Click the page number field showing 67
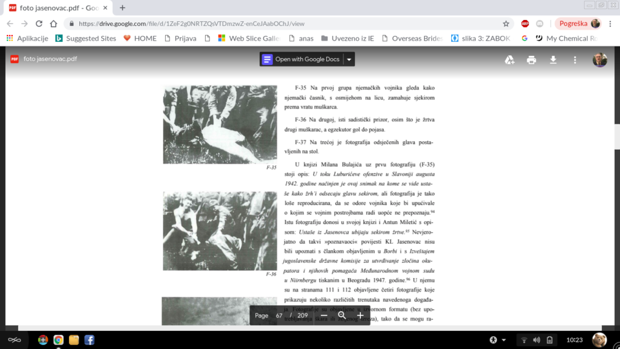Viewport: 620px width, 349px height. point(279,315)
